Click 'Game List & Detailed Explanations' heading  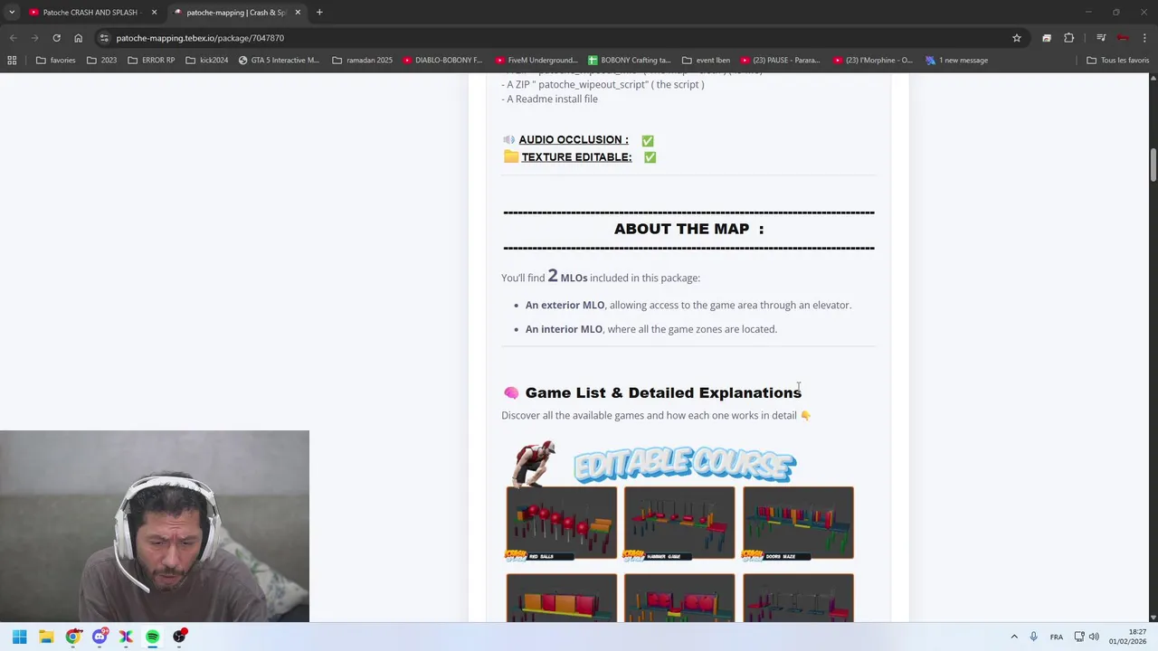tap(663, 392)
